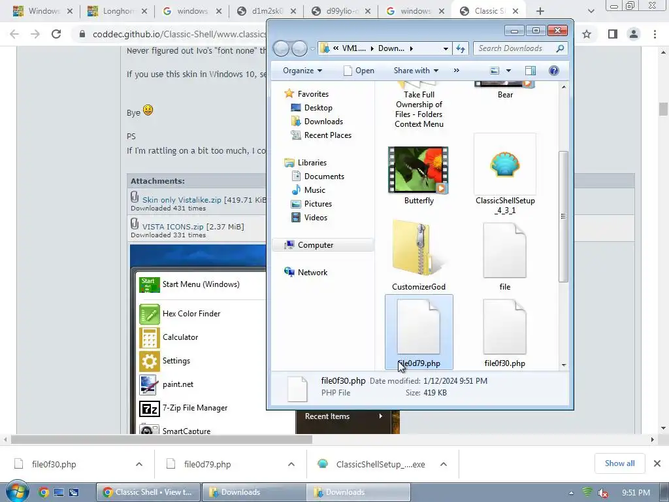Click the file list scroll down arrow
Image resolution: width=669 pixels, height=502 pixels.
(564, 365)
